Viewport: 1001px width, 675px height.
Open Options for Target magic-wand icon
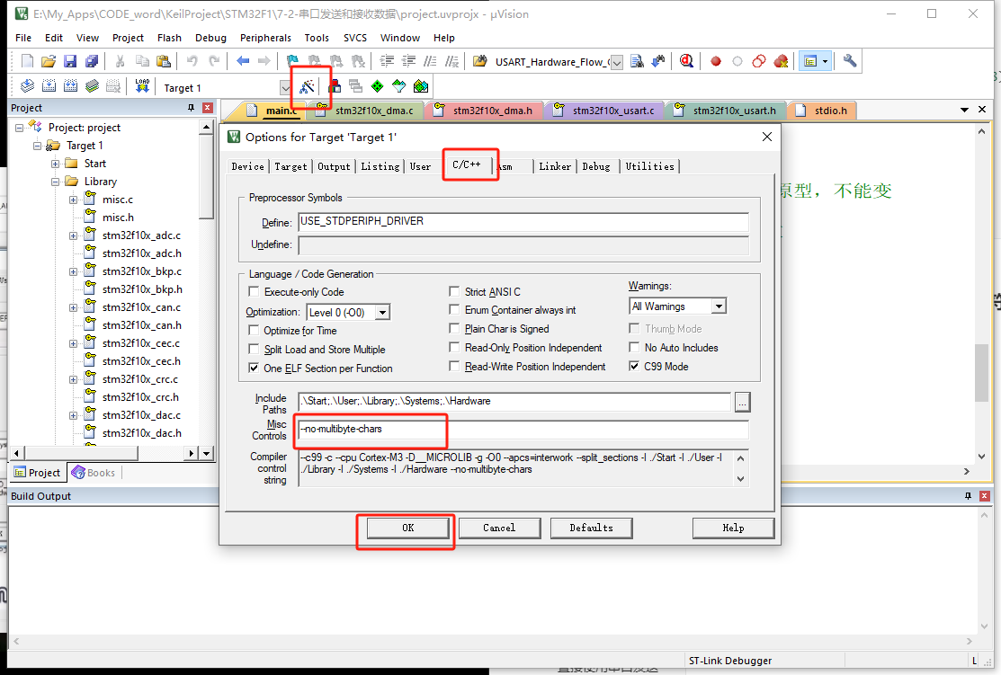(x=307, y=86)
